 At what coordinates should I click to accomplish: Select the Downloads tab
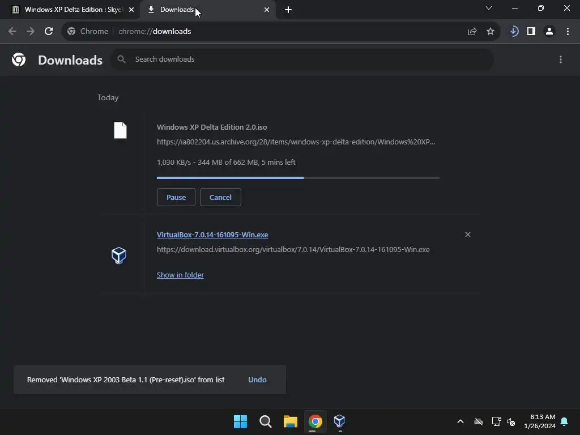207,10
